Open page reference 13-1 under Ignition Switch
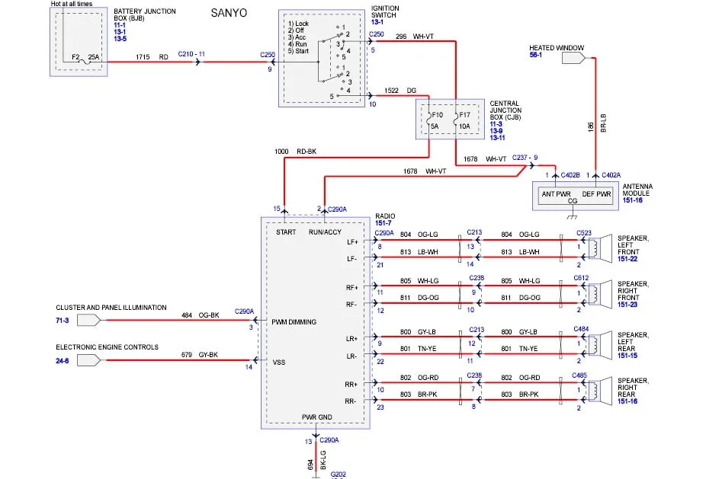The image size is (706, 479). [377, 22]
